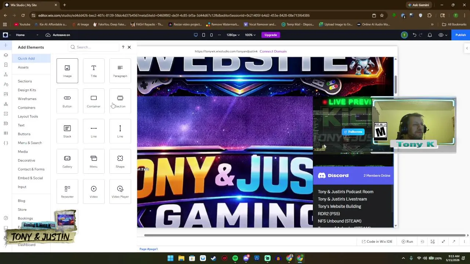Show hidden system tray icons
Viewport: 470px width, 264px height.
tap(403, 258)
